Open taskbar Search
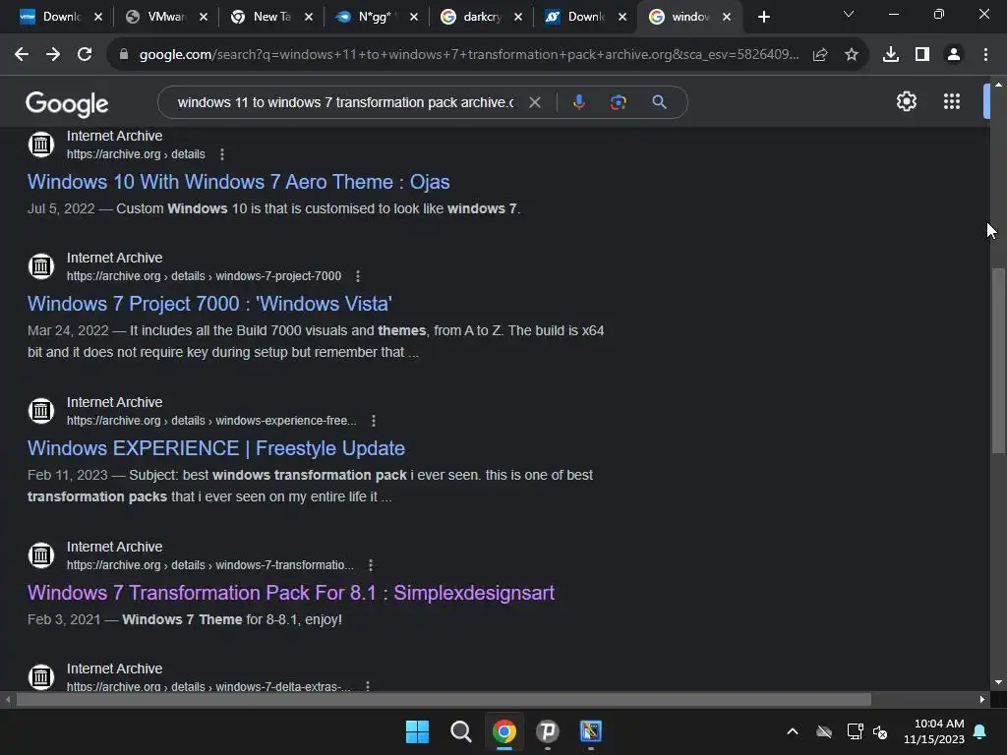 pos(460,731)
